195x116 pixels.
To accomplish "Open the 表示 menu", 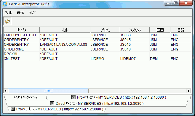I will coord(20,13).
